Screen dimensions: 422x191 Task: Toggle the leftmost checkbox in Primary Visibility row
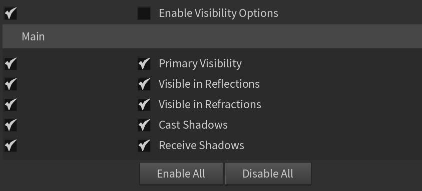pyautogui.click(x=10, y=63)
